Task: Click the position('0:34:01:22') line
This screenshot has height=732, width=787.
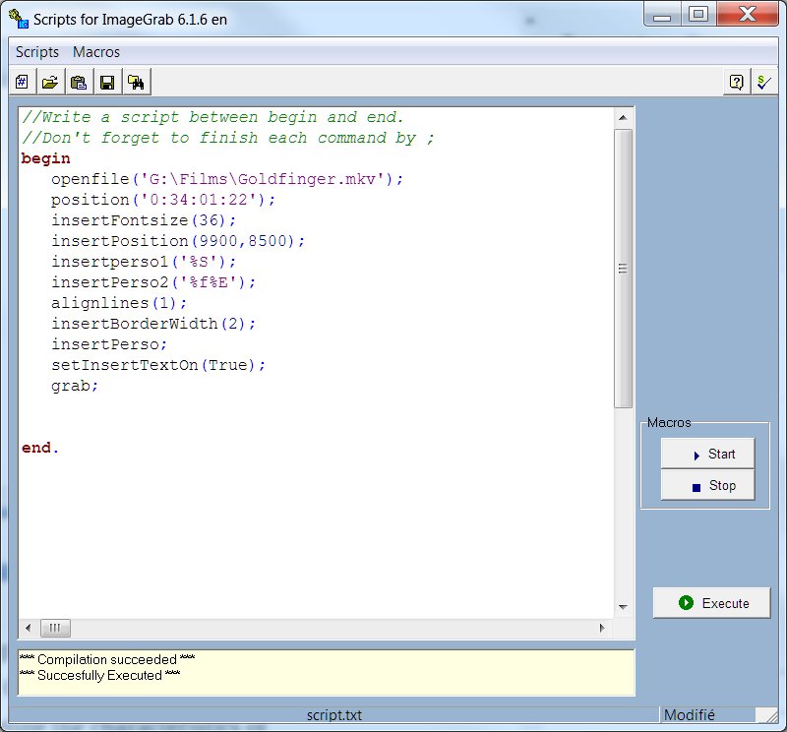Action: [x=163, y=200]
